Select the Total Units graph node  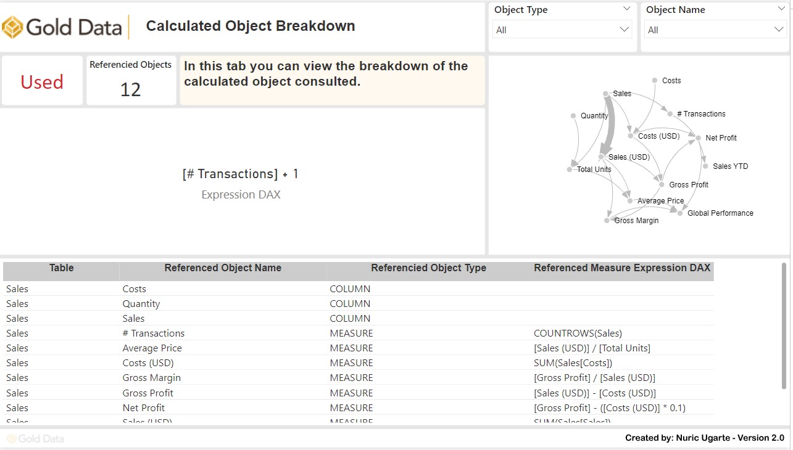570,169
